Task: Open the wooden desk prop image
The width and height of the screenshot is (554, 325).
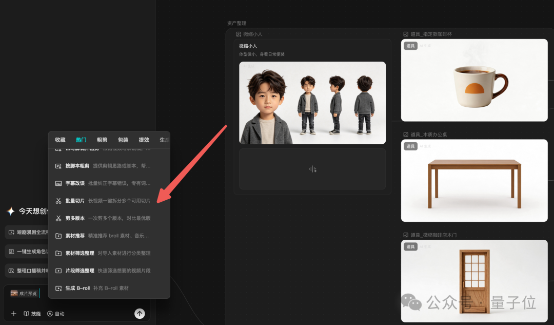Action: [474, 181]
